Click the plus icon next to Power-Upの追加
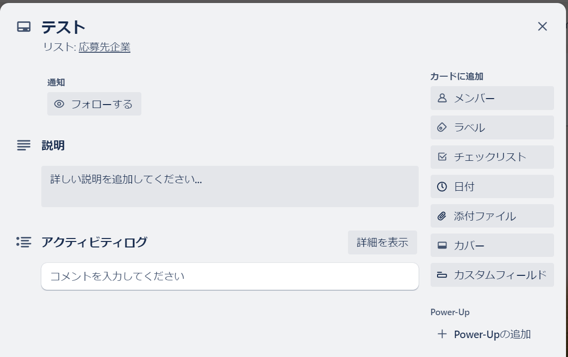Image resolution: width=568 pixels, height=357 pixels. [x=442, y=334]
